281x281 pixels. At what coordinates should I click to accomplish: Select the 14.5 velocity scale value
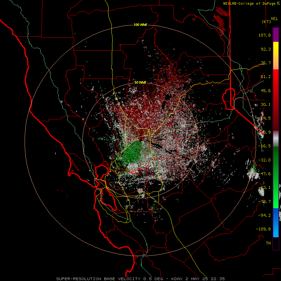266,118
